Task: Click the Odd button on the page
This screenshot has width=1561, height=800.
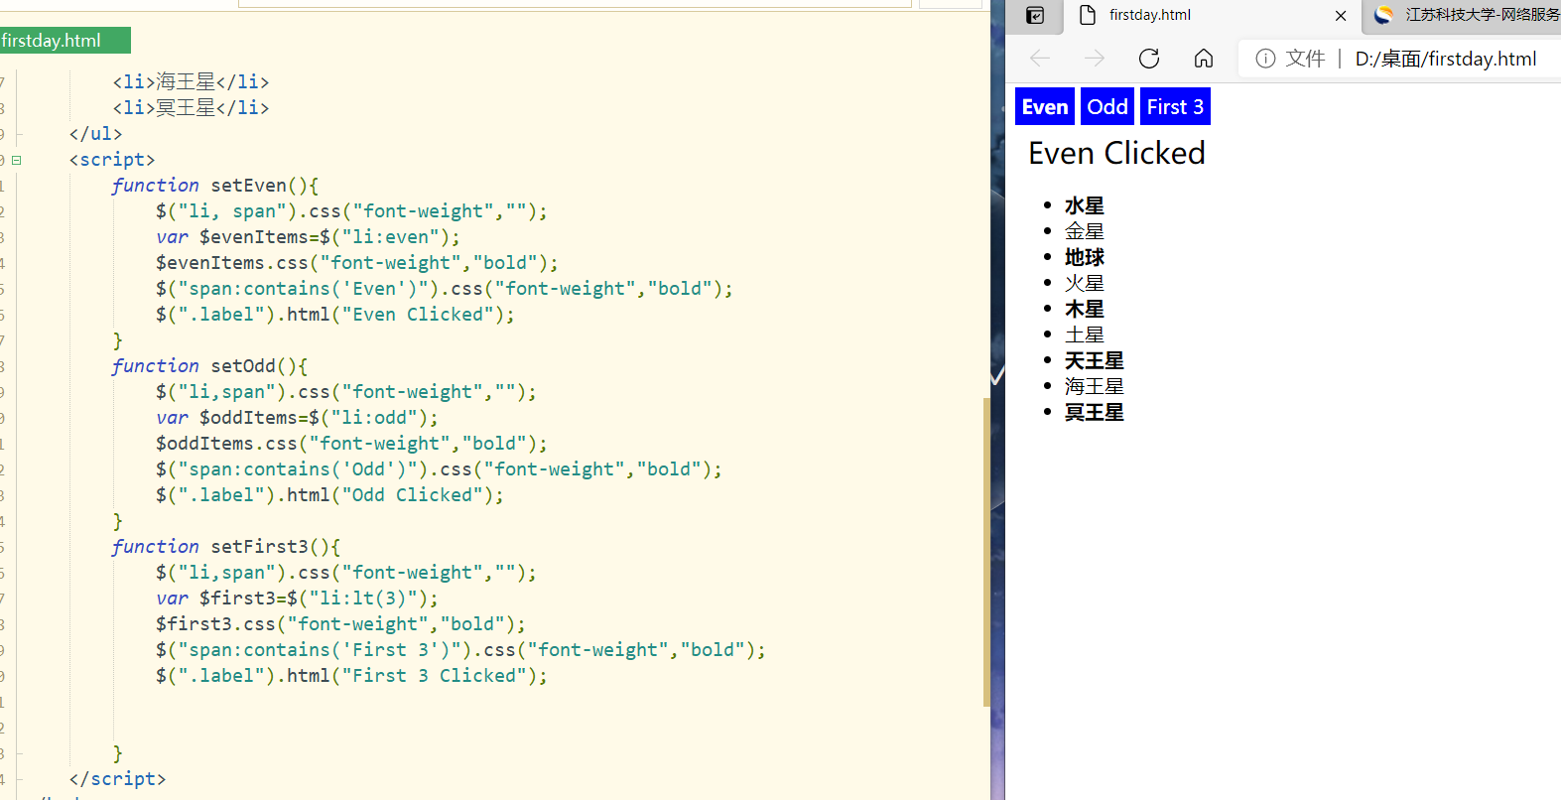Action: click(x=1107, y=107)
